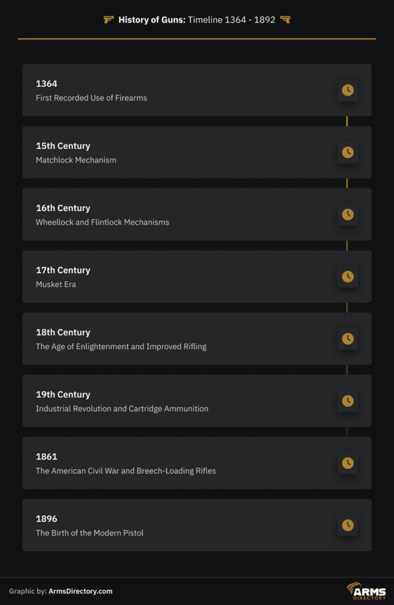This screenshot has width=394, height=605.
Task: Select the Matchlock Mechanism timeline card
Action: [197, 152]
